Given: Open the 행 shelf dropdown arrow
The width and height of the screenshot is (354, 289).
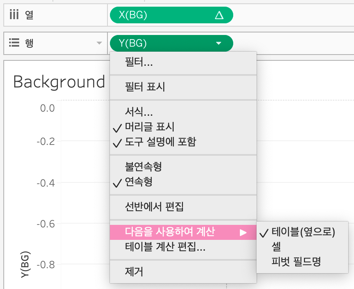Looking at the screenshot, I should coord(99,43).
